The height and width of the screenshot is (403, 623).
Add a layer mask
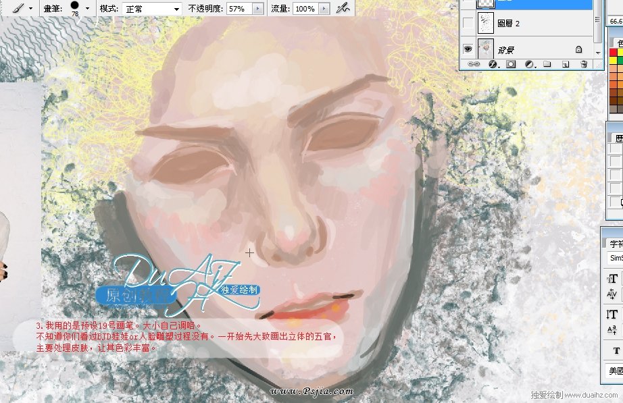511,65
